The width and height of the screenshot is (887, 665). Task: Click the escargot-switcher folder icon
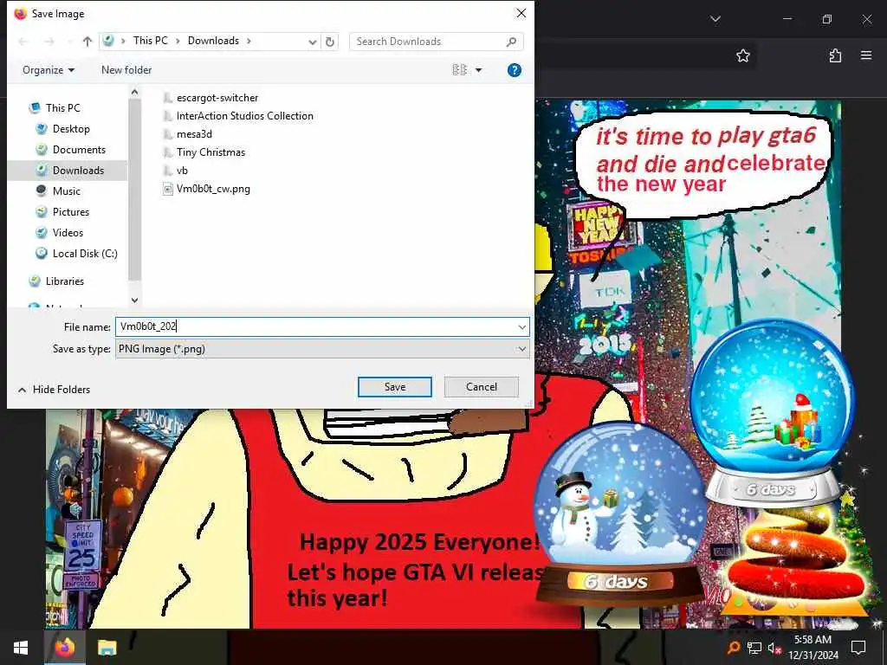pyautogui.click(x=167, y=98)
